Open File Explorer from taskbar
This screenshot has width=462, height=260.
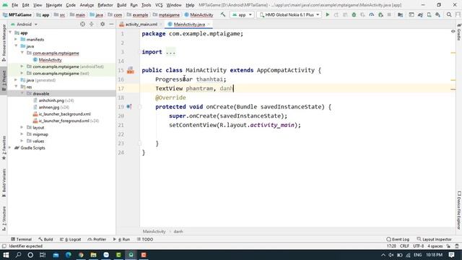[93, 255]
